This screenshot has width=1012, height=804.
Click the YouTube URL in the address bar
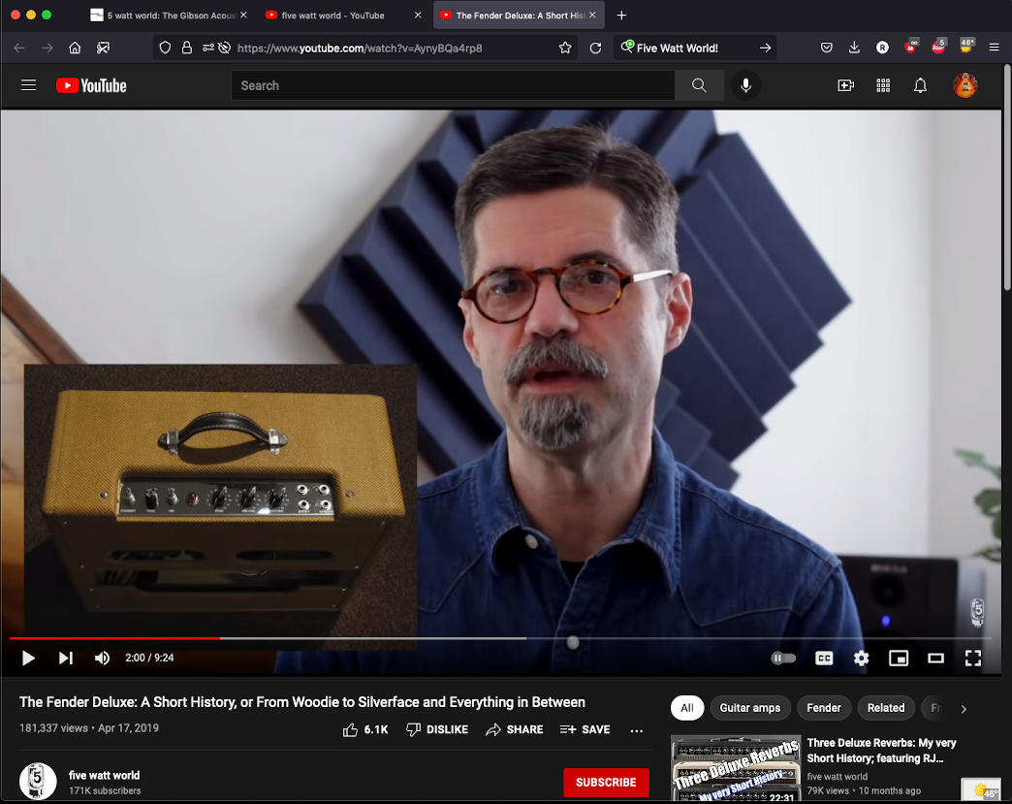tap(360, 48)
